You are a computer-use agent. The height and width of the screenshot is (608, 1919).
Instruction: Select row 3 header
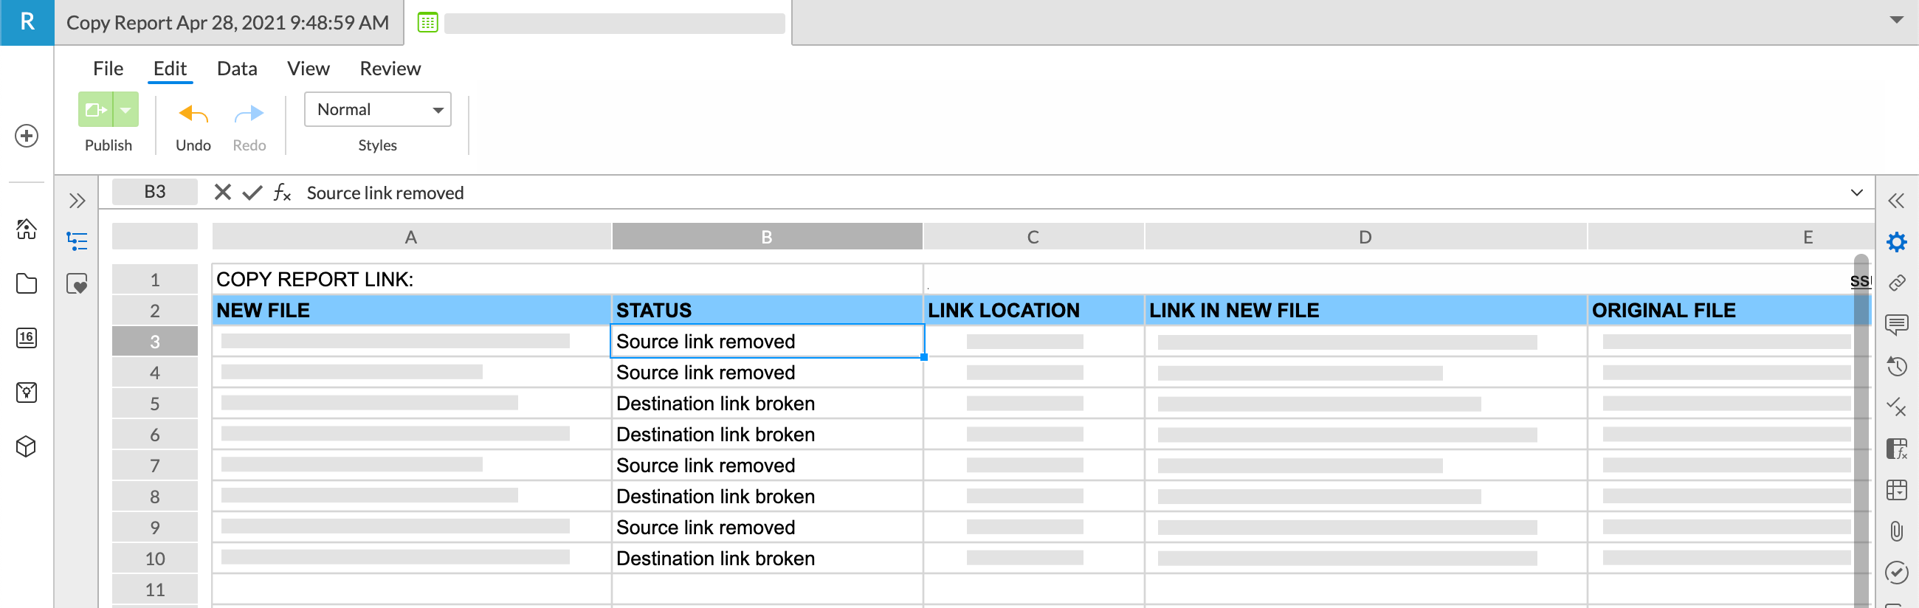click(155, 341)
